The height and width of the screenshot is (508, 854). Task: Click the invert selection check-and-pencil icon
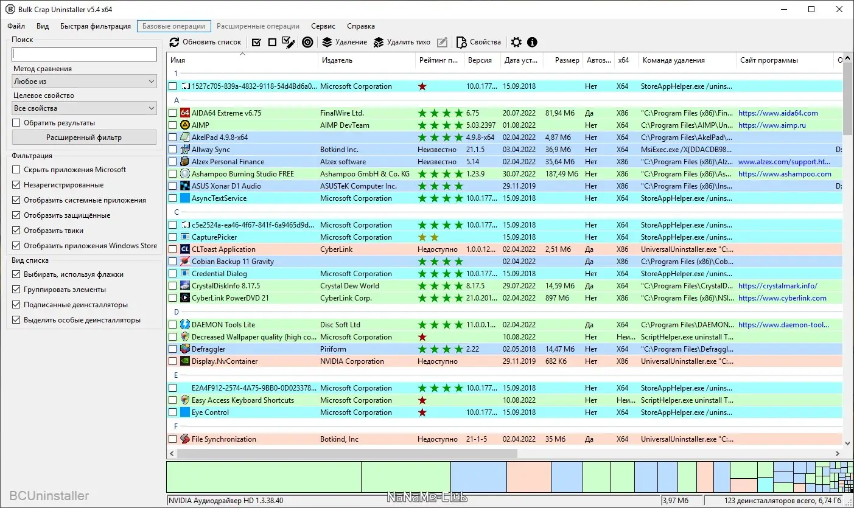pyautogui.click(x=289, y=42)
